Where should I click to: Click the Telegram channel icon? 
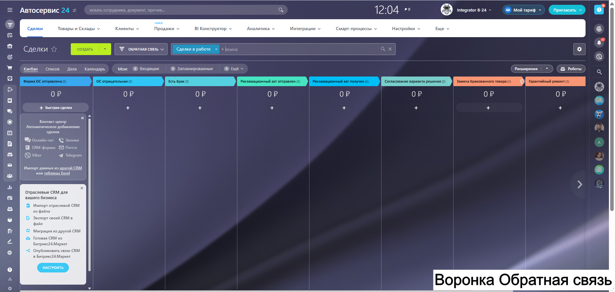click(61, 155)
